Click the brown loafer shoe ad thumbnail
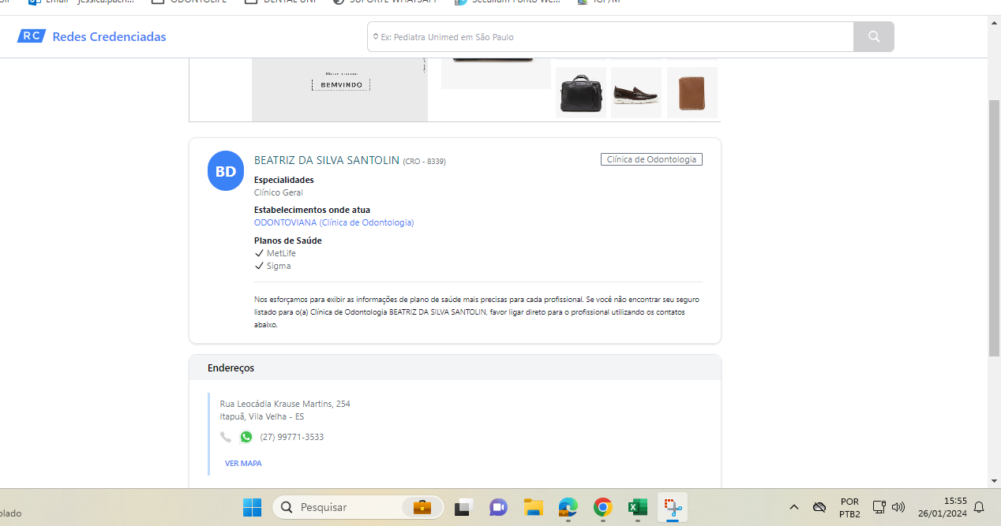Viewport: 1001px width, 526px height. tap(636, 92)
